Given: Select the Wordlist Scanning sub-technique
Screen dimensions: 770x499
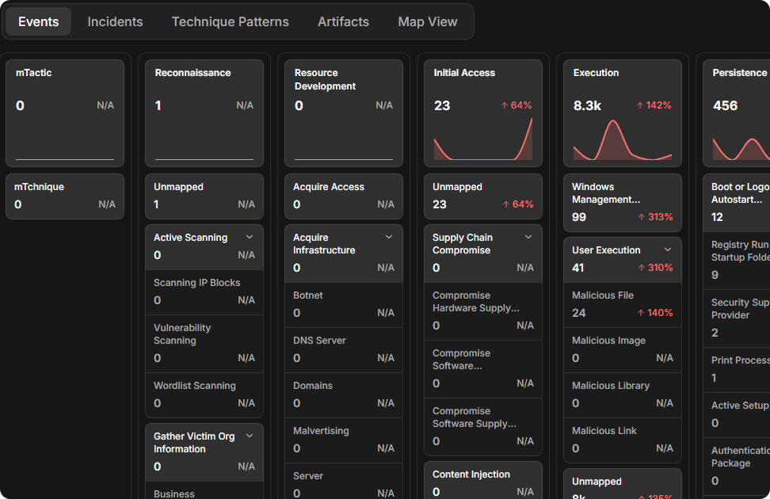Looking at the screenshot, I should (204, 395).
